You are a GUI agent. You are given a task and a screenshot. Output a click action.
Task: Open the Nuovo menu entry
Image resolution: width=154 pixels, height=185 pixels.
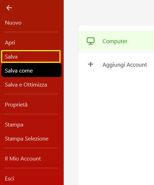click(x=13, y=23)
